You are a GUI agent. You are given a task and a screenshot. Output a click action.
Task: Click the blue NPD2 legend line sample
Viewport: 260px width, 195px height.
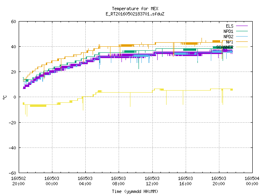[x=242, y=37]
